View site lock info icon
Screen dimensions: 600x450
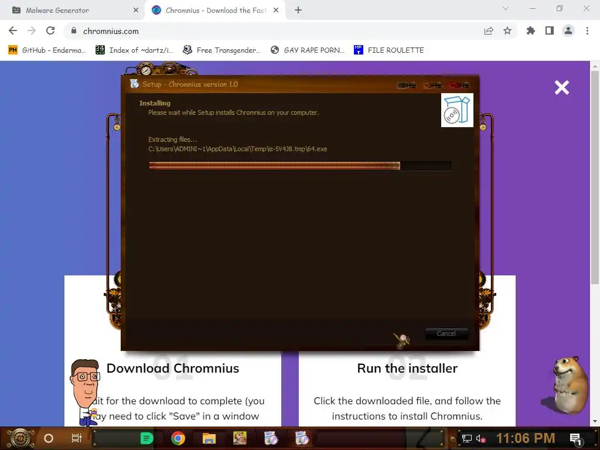point(74,30)
